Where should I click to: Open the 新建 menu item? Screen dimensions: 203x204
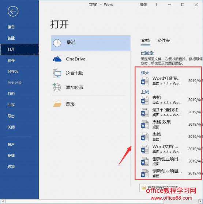click(x=11, y=38)
